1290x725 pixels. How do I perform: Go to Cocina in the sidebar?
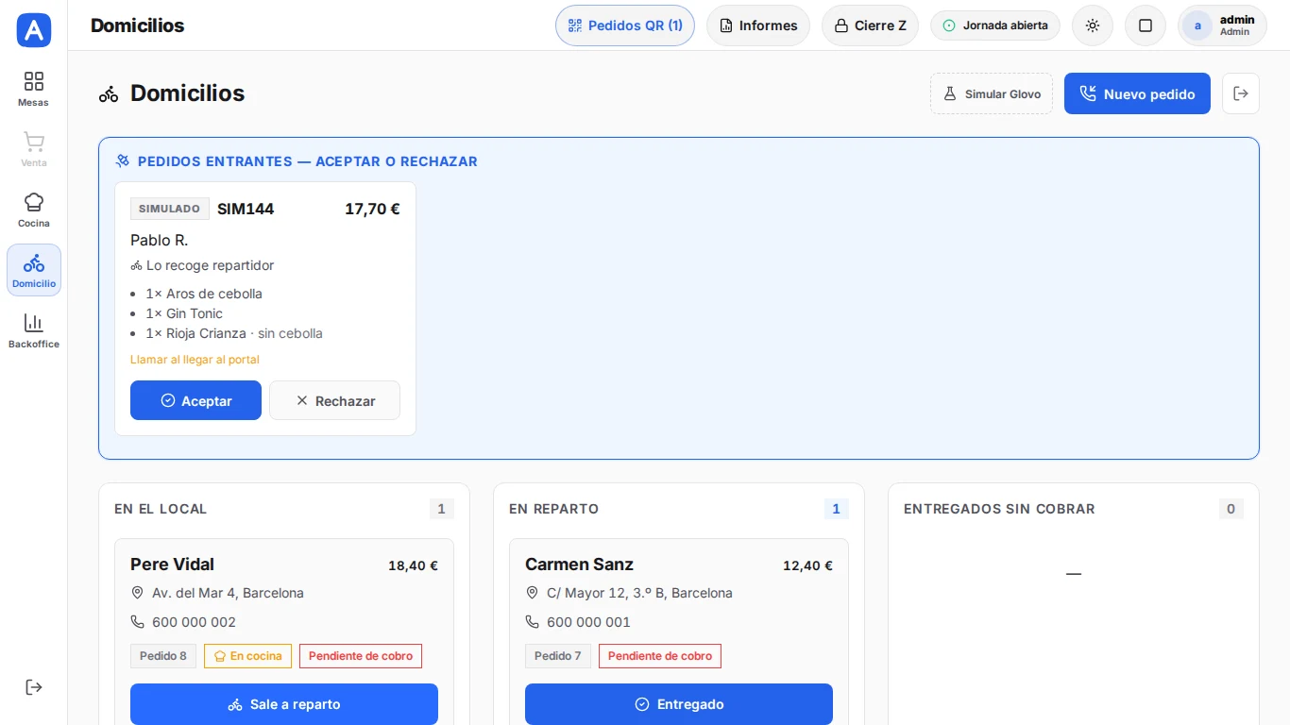point(34,210)
